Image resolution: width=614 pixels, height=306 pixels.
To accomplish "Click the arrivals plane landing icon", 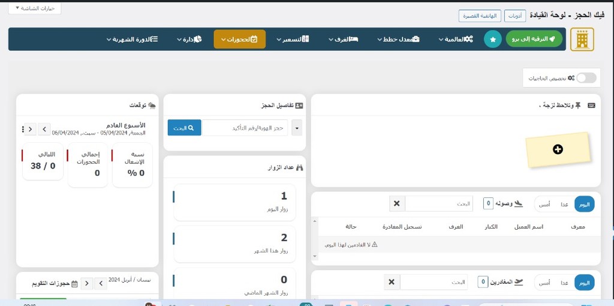I will point(519,204).
